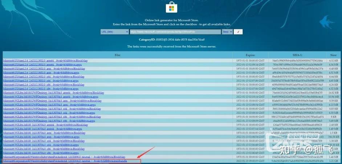Viewport: 342px width, 164px height.
Task: Select the 8.59 KB size cell
Action: pos(333,101)
